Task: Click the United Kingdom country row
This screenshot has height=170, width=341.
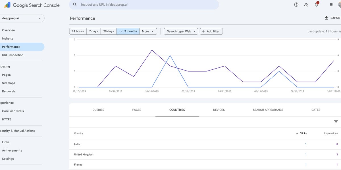Action: click(x=205, y=155)
